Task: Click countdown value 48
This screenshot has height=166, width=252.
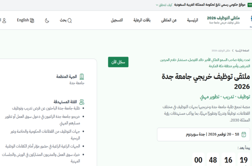Action: (213, 160)
